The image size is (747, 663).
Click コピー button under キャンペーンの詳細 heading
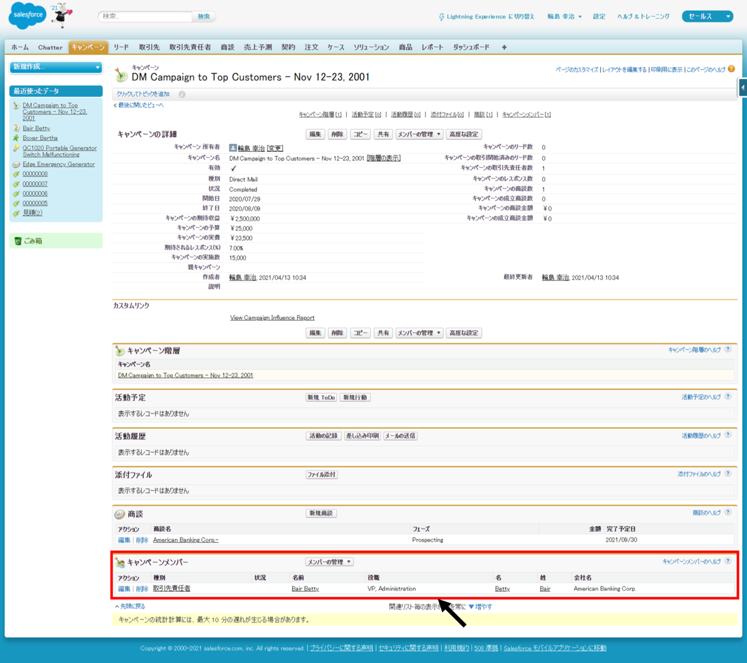pos(360,134)
